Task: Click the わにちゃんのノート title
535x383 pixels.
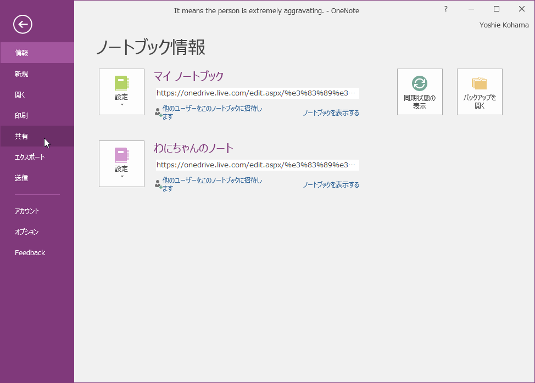Action: 193,148
